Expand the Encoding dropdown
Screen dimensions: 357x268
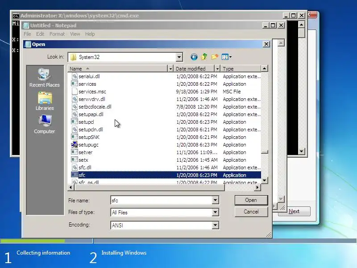pyautogui.click(x=215, y=225)
